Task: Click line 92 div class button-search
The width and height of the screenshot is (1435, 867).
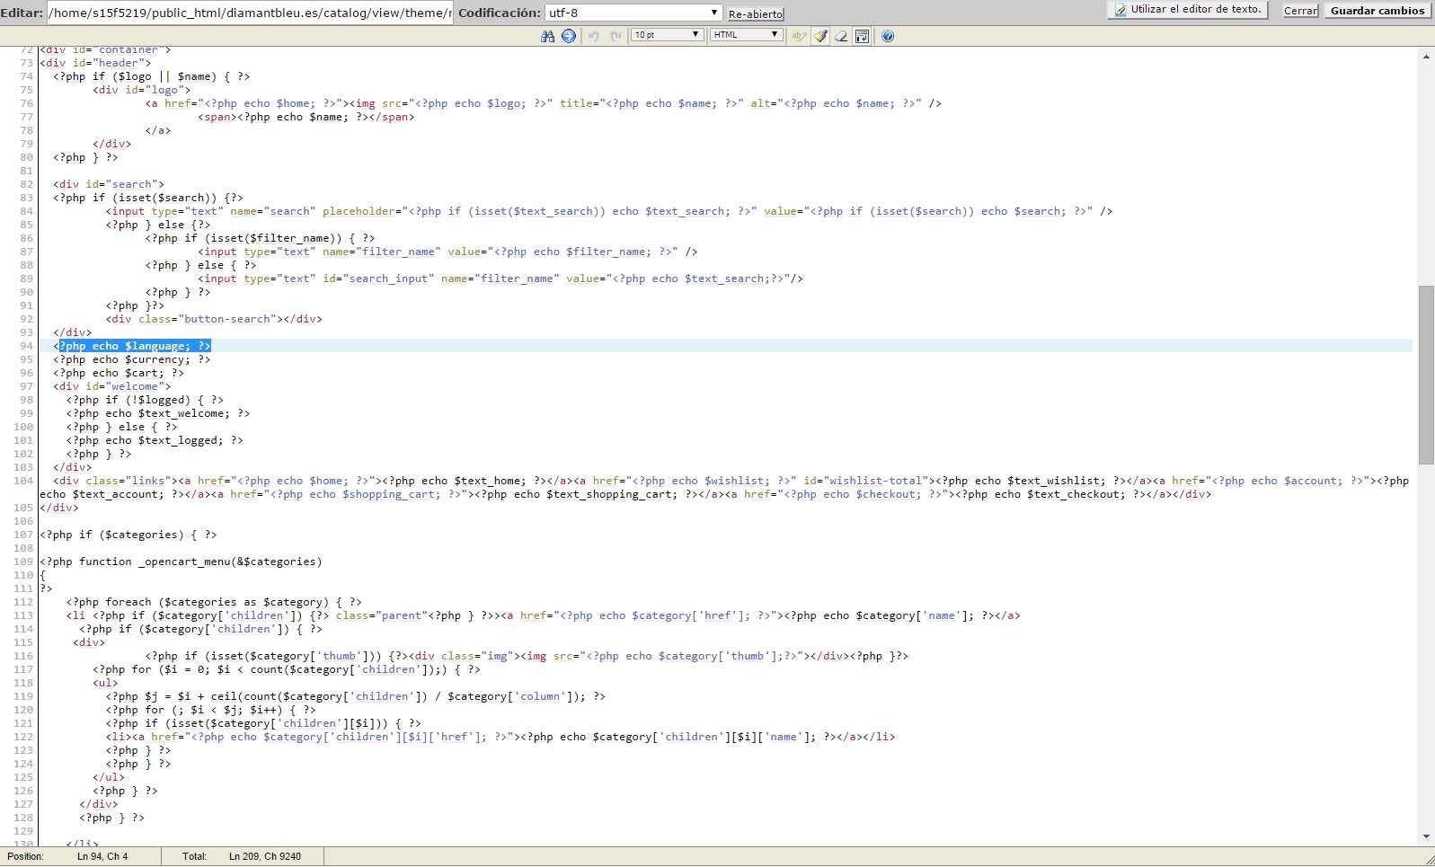Action: tap(214, 319)
